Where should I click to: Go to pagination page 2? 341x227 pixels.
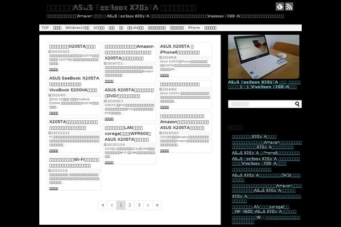point(130,205)
